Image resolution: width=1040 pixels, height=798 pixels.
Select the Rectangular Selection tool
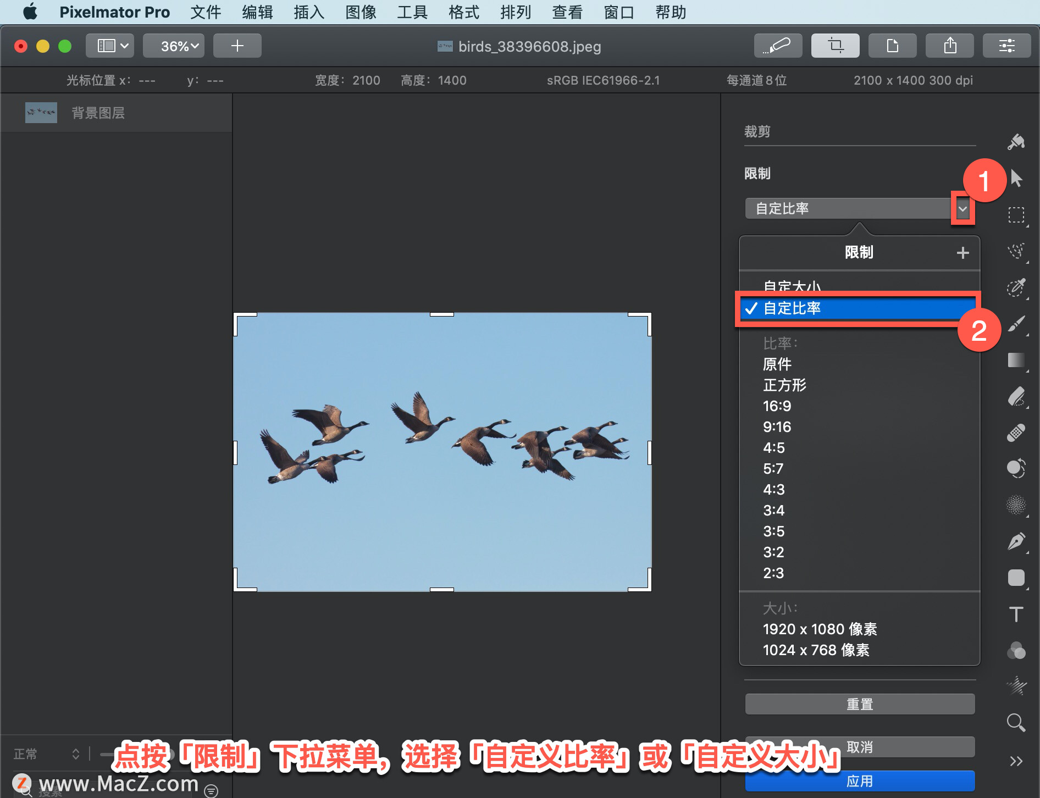1016,214
